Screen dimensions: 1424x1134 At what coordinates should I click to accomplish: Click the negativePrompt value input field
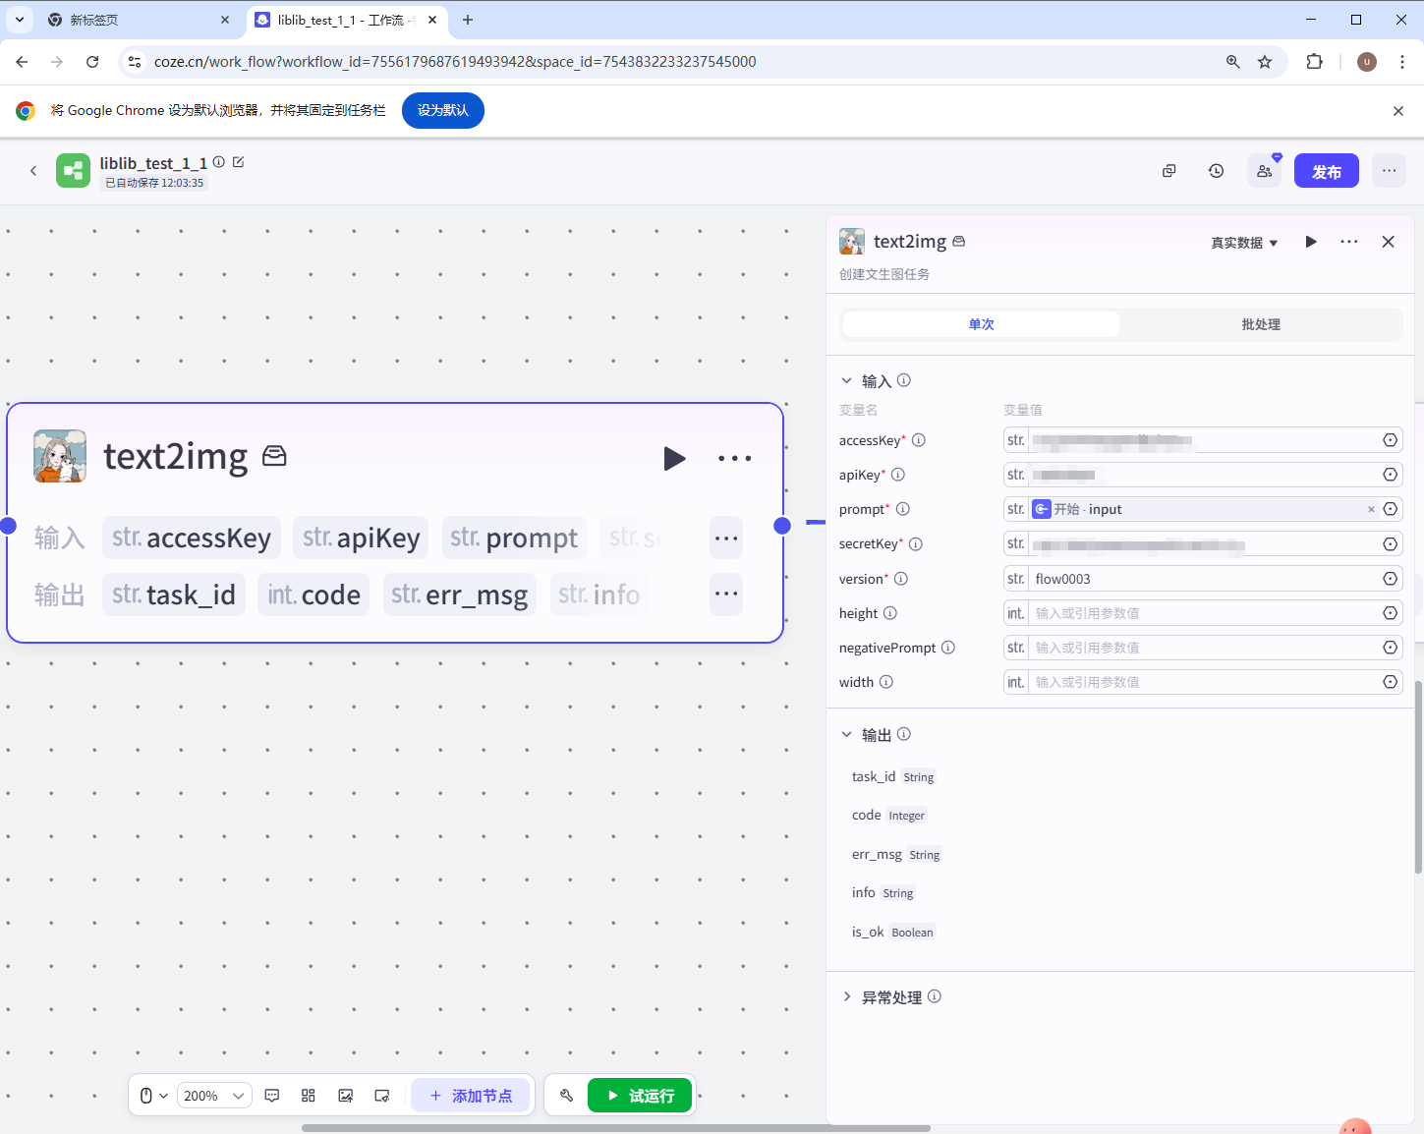(x=1204, y=648)
